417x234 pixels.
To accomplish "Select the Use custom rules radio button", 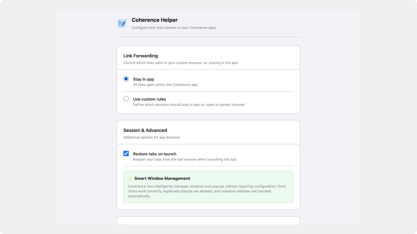I will coord(126,99).
